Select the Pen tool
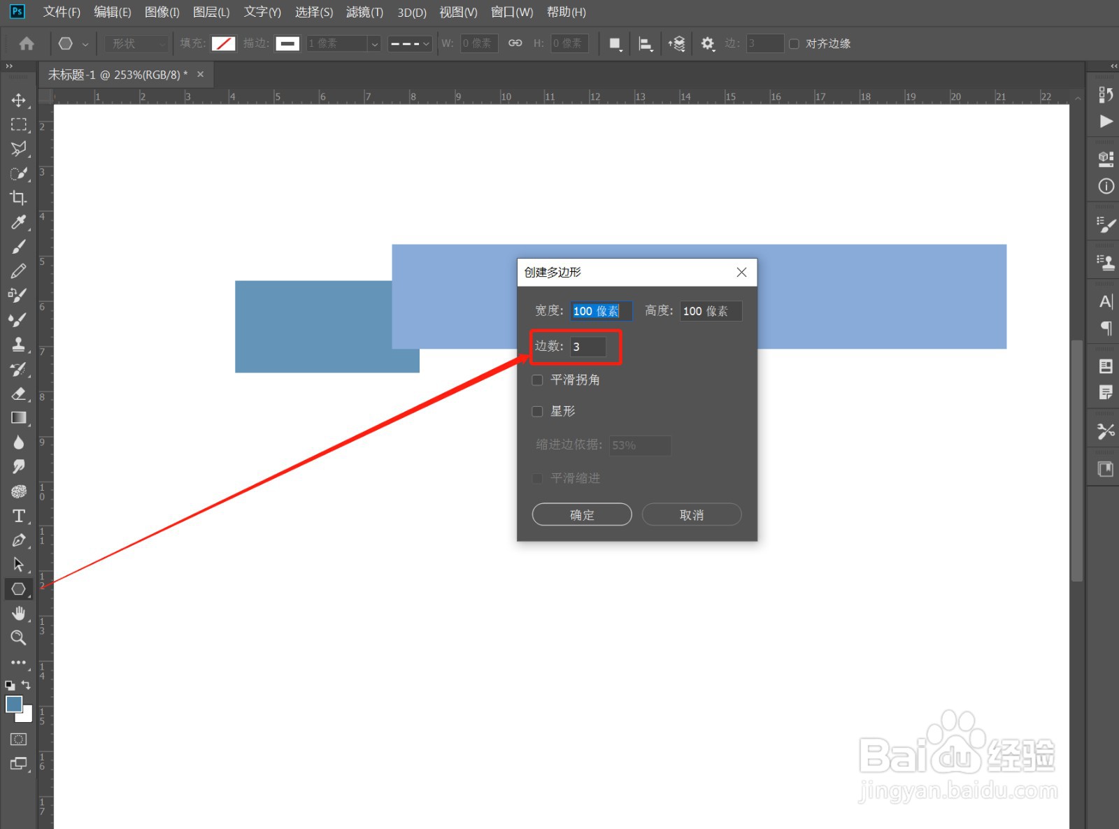This screenshot has height=829, width=1119. (18, 540)
